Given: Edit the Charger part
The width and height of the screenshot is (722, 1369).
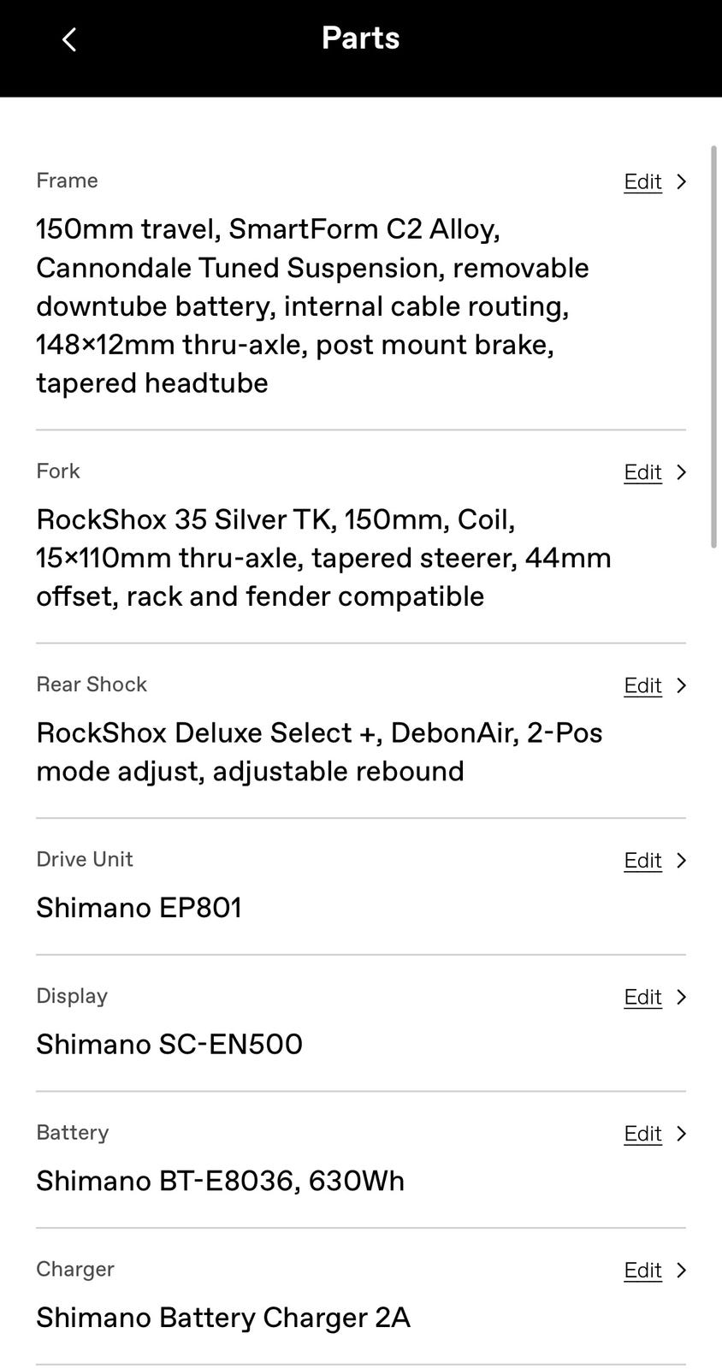Looking at the screenshot, I should 642,1270.
